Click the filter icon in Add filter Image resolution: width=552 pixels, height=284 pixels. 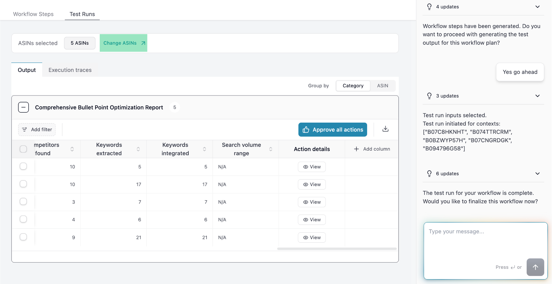(25, 130)
